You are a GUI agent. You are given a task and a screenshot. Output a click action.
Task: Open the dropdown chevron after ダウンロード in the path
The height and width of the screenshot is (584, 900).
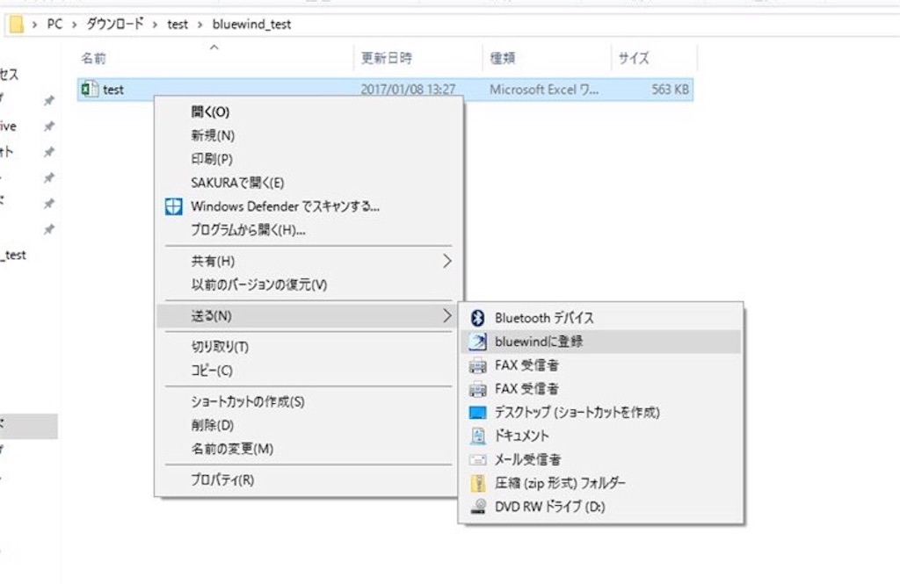pos(155,25)
